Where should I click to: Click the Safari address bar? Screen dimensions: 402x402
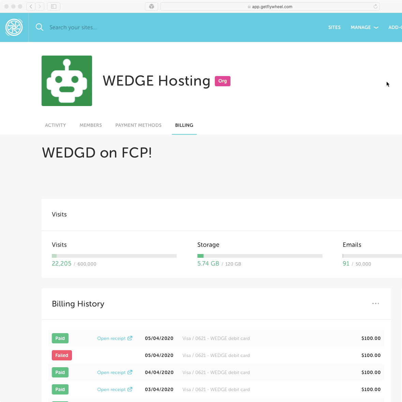pos(270,6)
